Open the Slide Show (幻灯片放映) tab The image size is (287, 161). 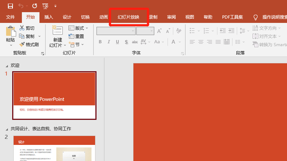pyautogui.click(x=128, y=17)
